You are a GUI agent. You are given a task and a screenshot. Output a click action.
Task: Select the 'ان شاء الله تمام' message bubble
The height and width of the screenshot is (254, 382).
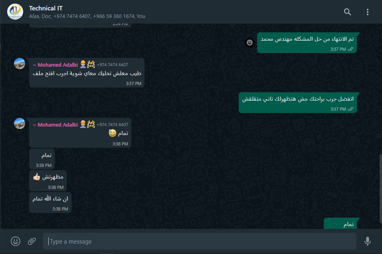pos(50,202)
